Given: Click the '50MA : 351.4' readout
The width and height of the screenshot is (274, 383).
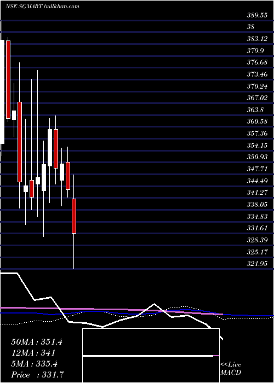Looking at the screenshot, I should coord(37,342).
